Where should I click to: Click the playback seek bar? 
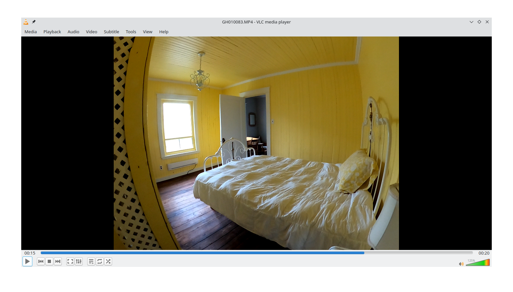click(x=256, y=253)
